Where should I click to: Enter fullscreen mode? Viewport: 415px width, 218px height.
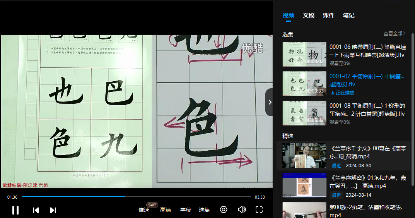click(259, 210)
